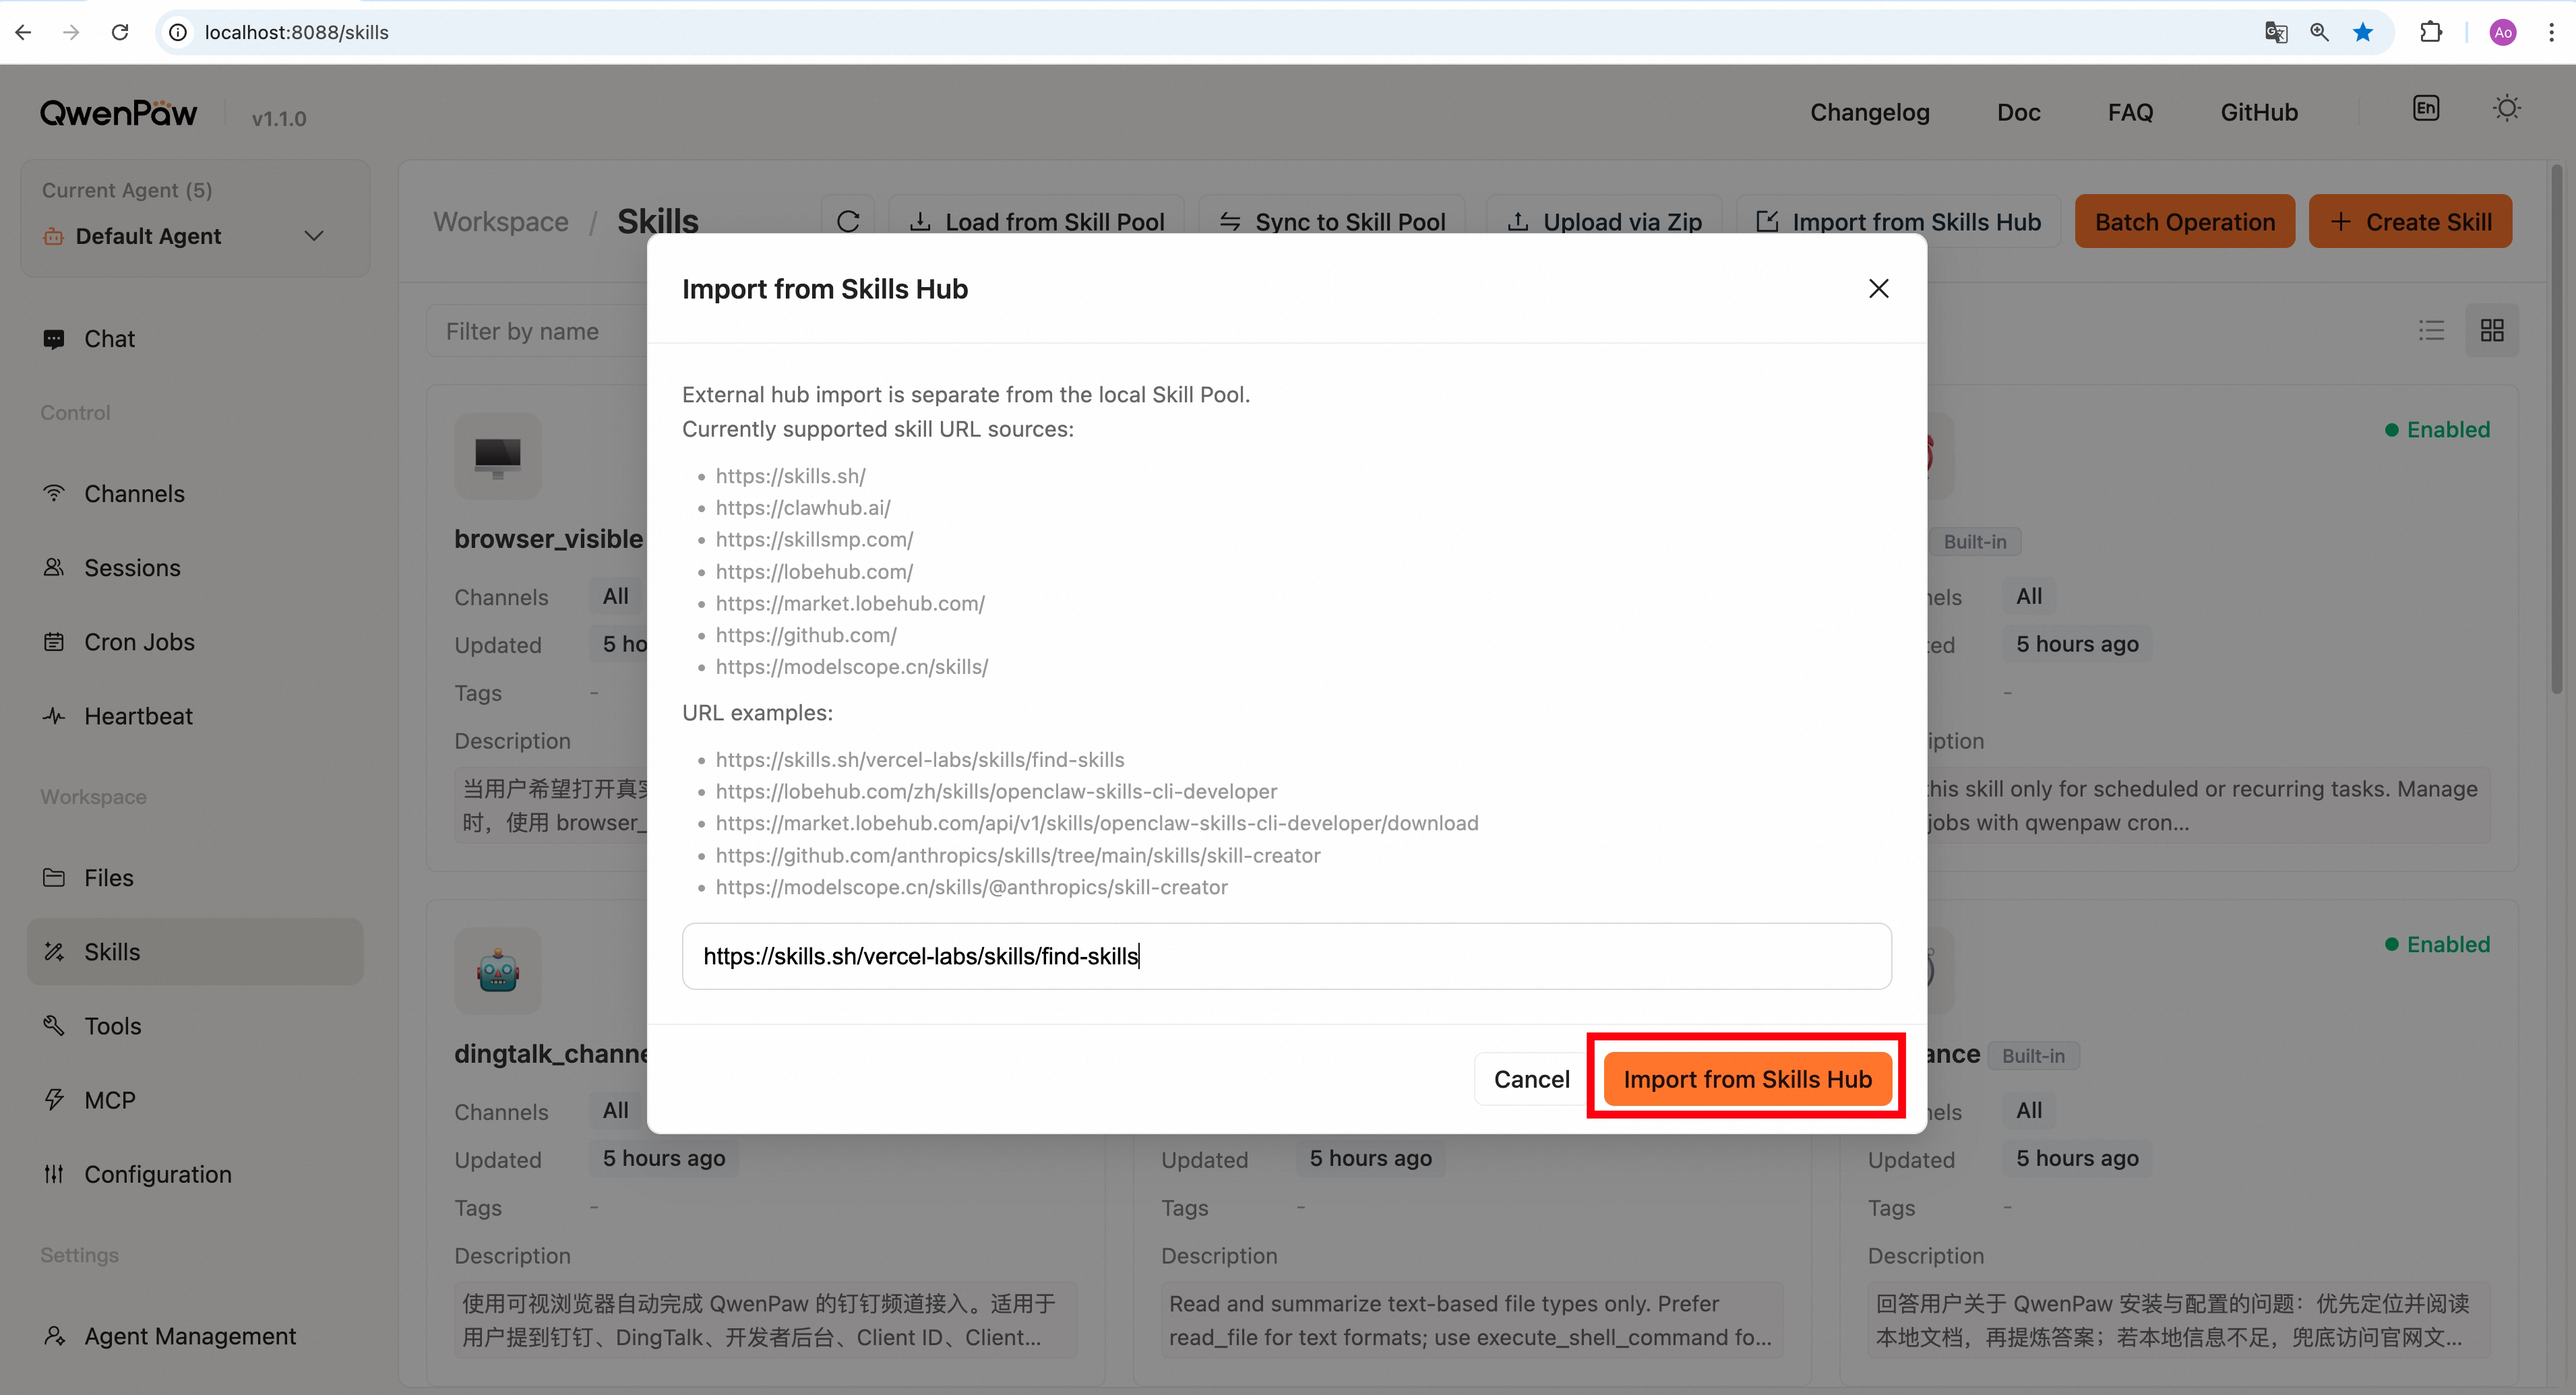
Task: Click Sync to Skill Pool button
Action: 1332,221
